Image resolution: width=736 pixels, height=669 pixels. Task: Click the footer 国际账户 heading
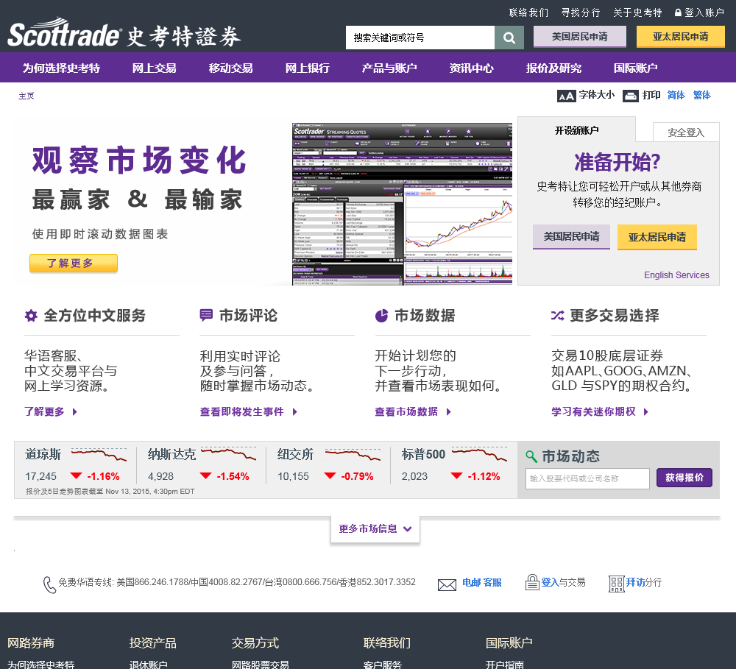coord(509,643)
